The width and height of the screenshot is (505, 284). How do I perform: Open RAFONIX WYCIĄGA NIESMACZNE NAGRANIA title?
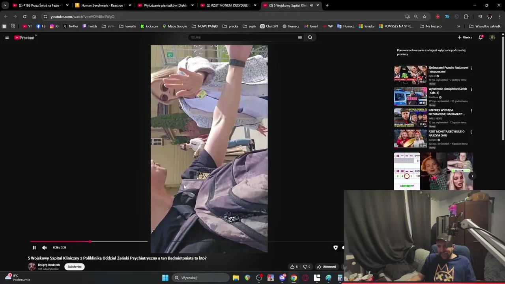pyautogui.click(x=447, y=112)
